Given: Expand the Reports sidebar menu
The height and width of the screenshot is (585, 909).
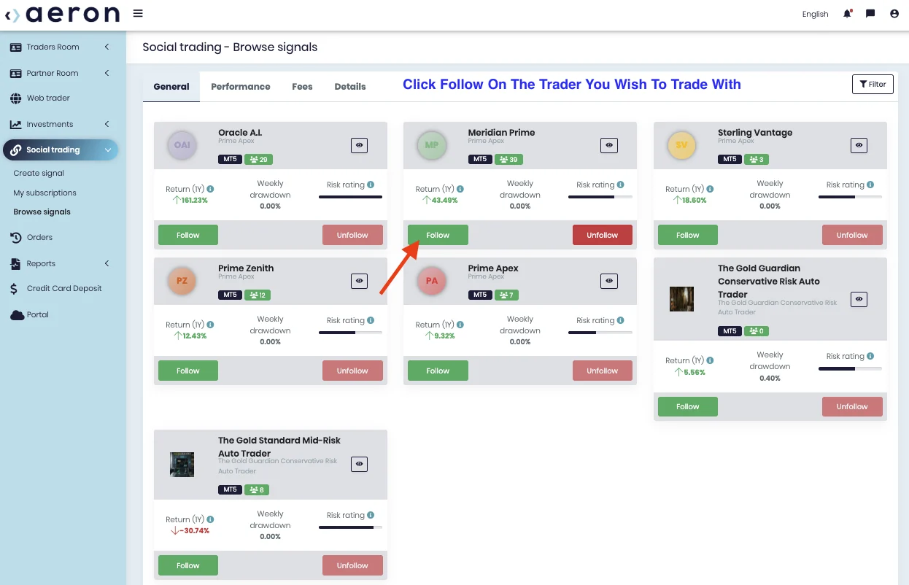Looking at the screenshot, I should [64, 263].
